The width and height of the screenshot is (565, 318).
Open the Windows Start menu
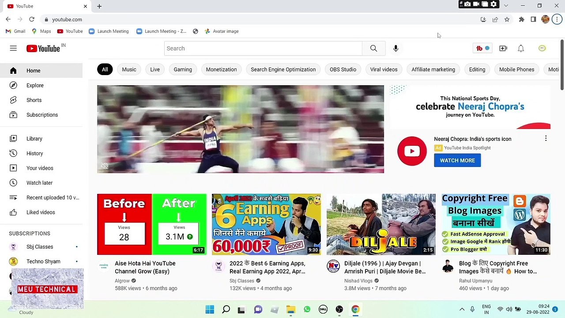pos(210,309)
